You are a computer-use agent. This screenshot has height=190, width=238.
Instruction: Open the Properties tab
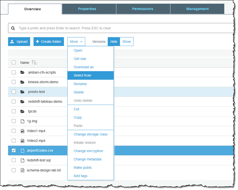[87, 9]
